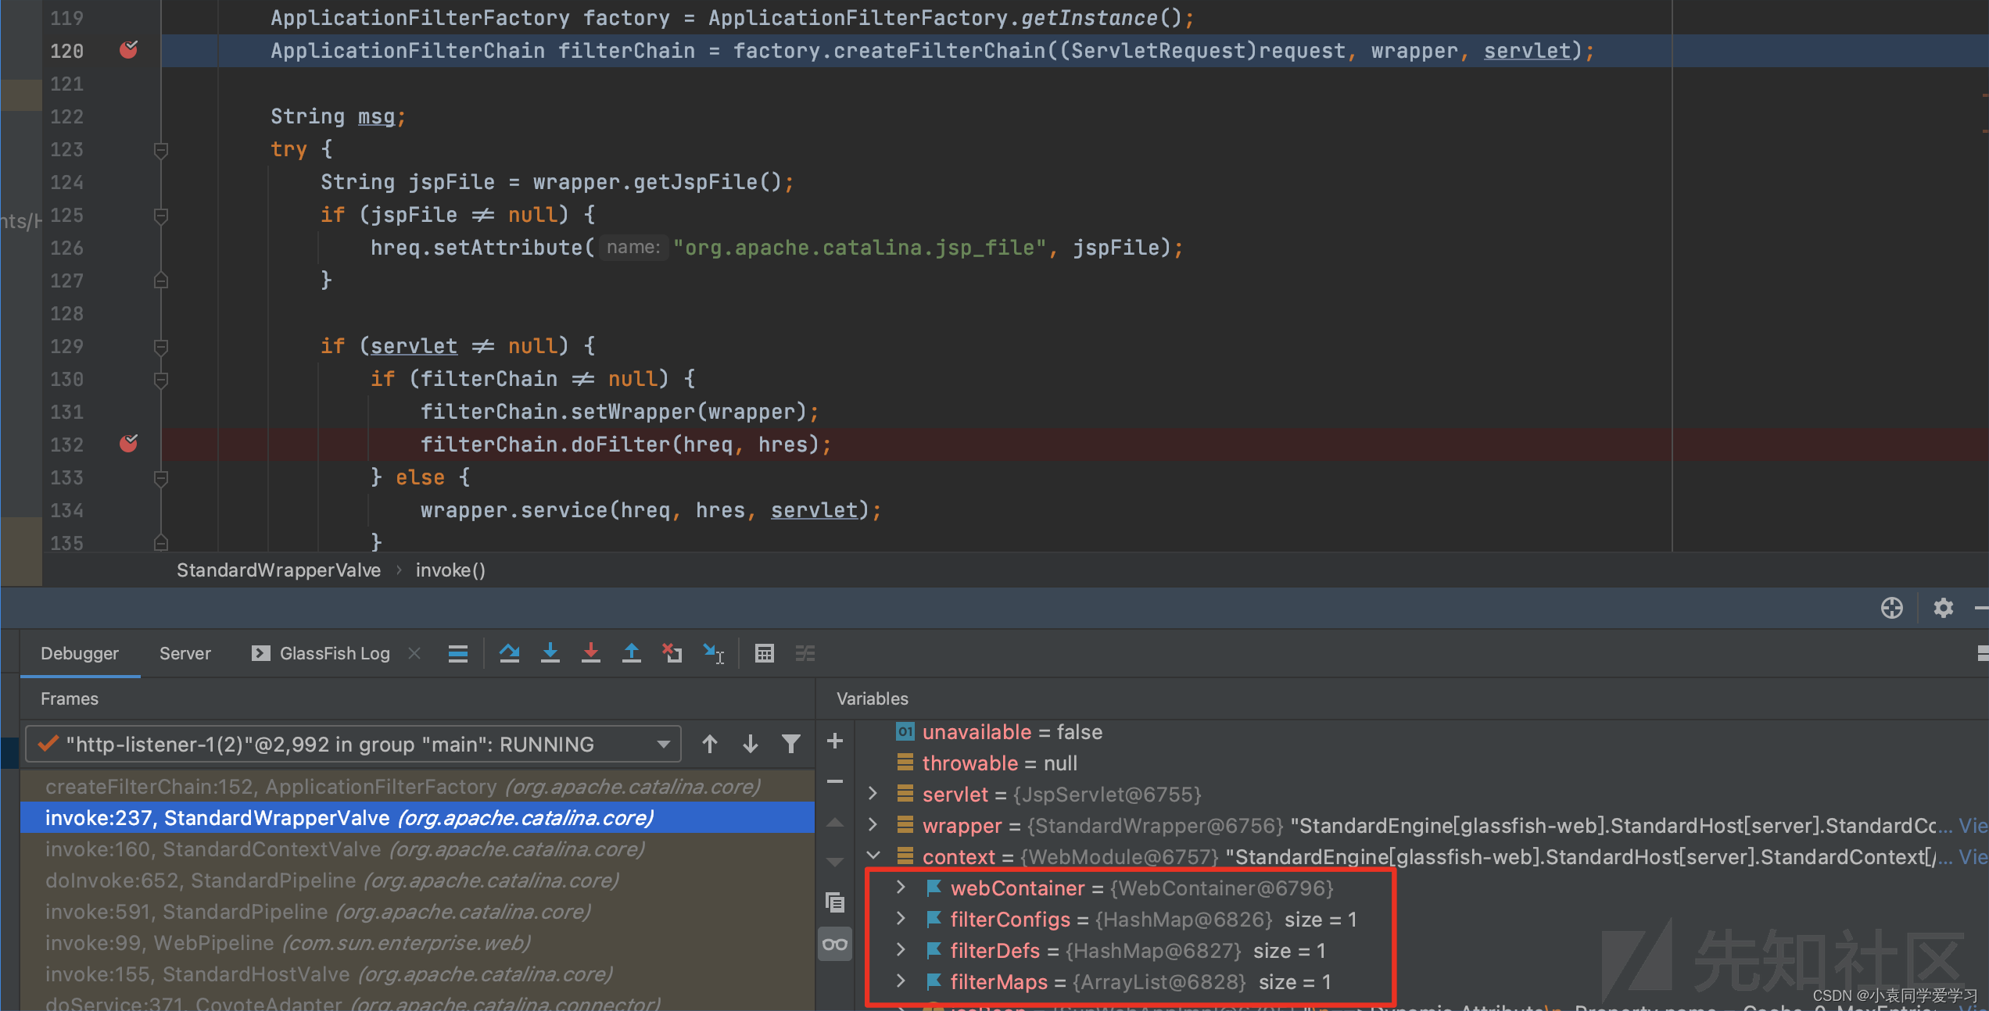Click Force Step Into red arrow

pyautogui.click(x=591, y=653)
